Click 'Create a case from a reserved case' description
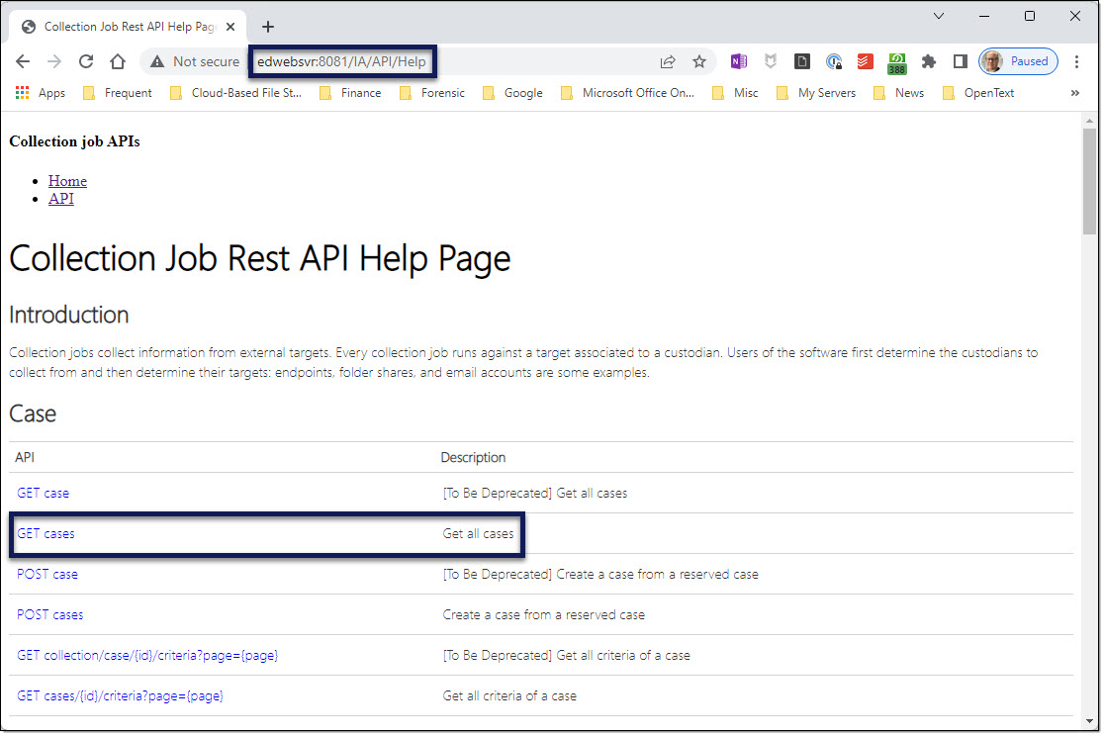 tap(543, 615)
